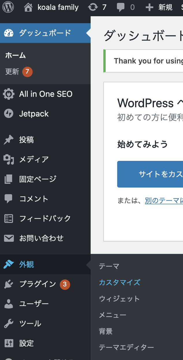Click the feedback form icon
This screenshot has height=360, width=183.
pos(9,219)
